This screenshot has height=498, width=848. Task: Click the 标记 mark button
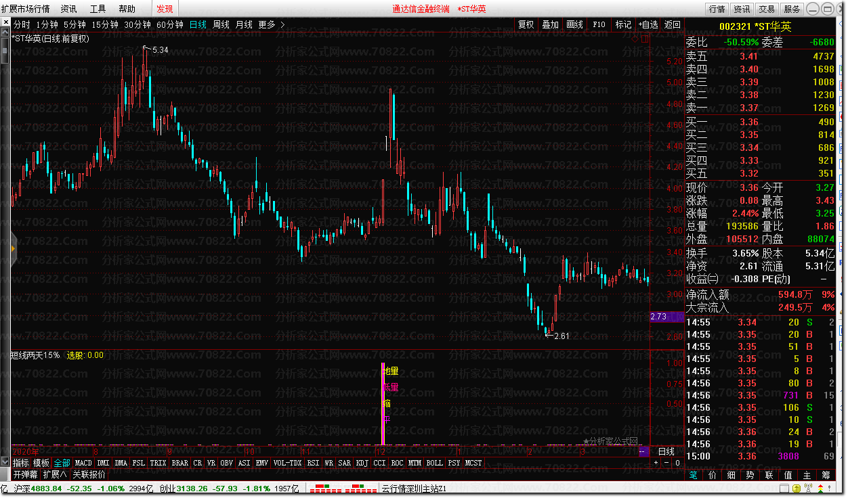(x=623, y=24)
